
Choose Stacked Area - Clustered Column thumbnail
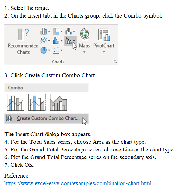[58, 102]
